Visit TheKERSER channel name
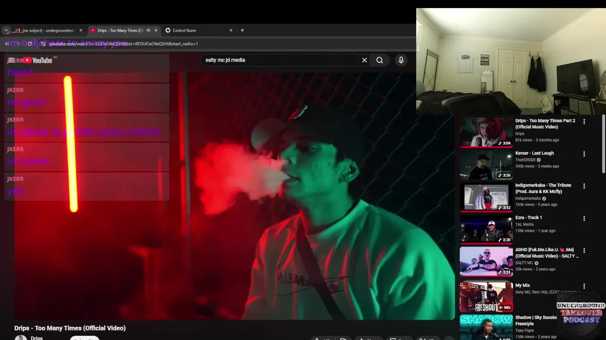Image resolution: width=606 pixels, height=340 pixels. point(526,160)
